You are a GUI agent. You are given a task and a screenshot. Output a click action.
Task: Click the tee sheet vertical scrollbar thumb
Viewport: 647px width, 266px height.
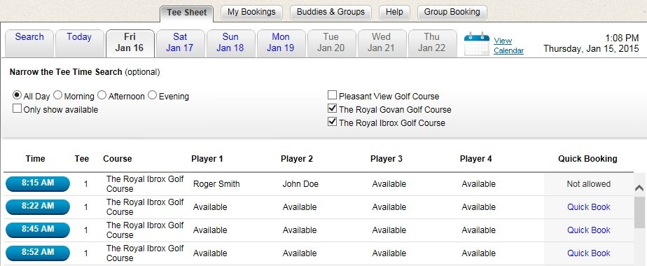639,211
